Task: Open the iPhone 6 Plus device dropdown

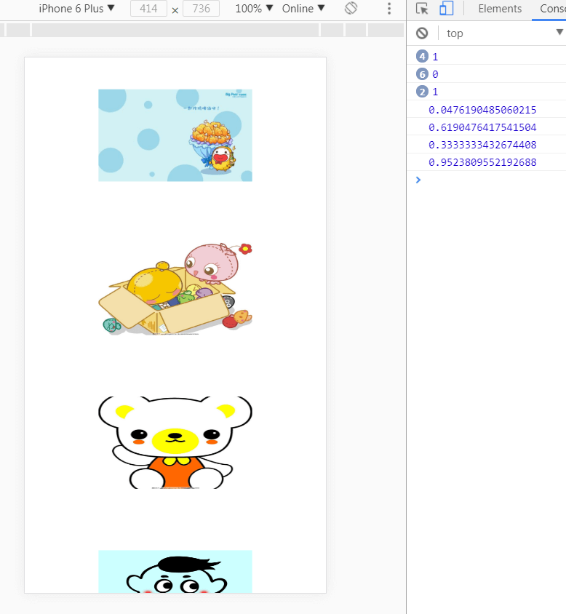Action: [x=76, y=9]
